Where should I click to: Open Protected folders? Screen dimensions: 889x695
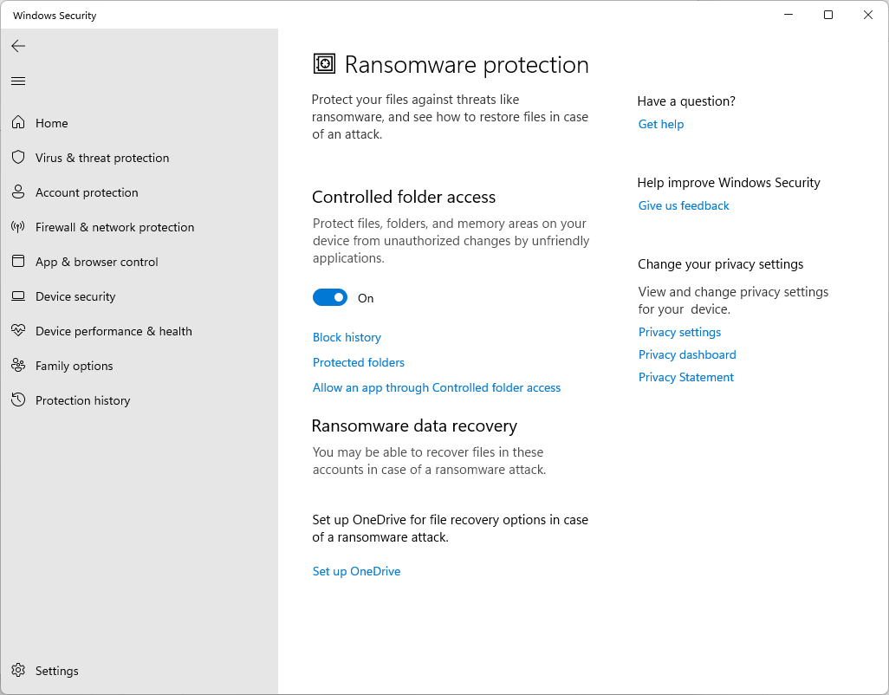pos(358,362)
